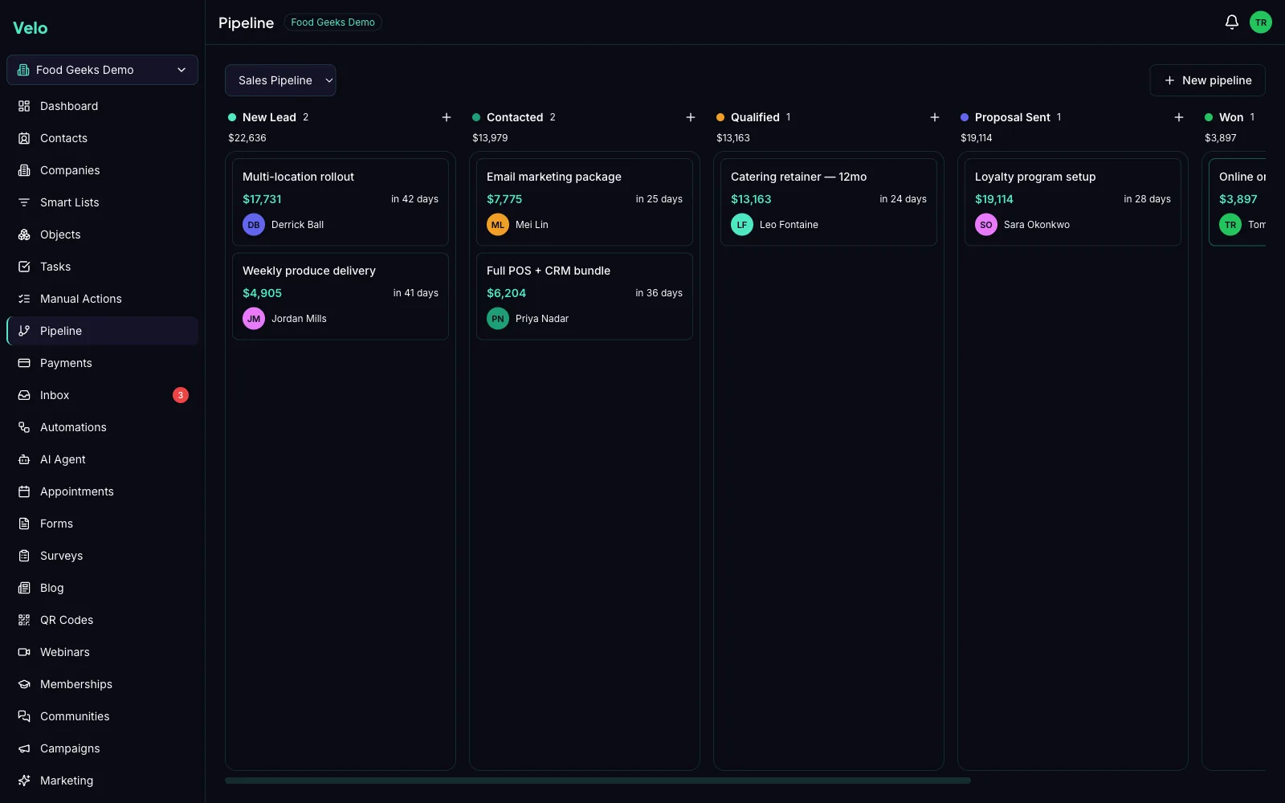Click the Contacts sidebar icon
The image size is (1285, 803).
(x=24, y=138)
